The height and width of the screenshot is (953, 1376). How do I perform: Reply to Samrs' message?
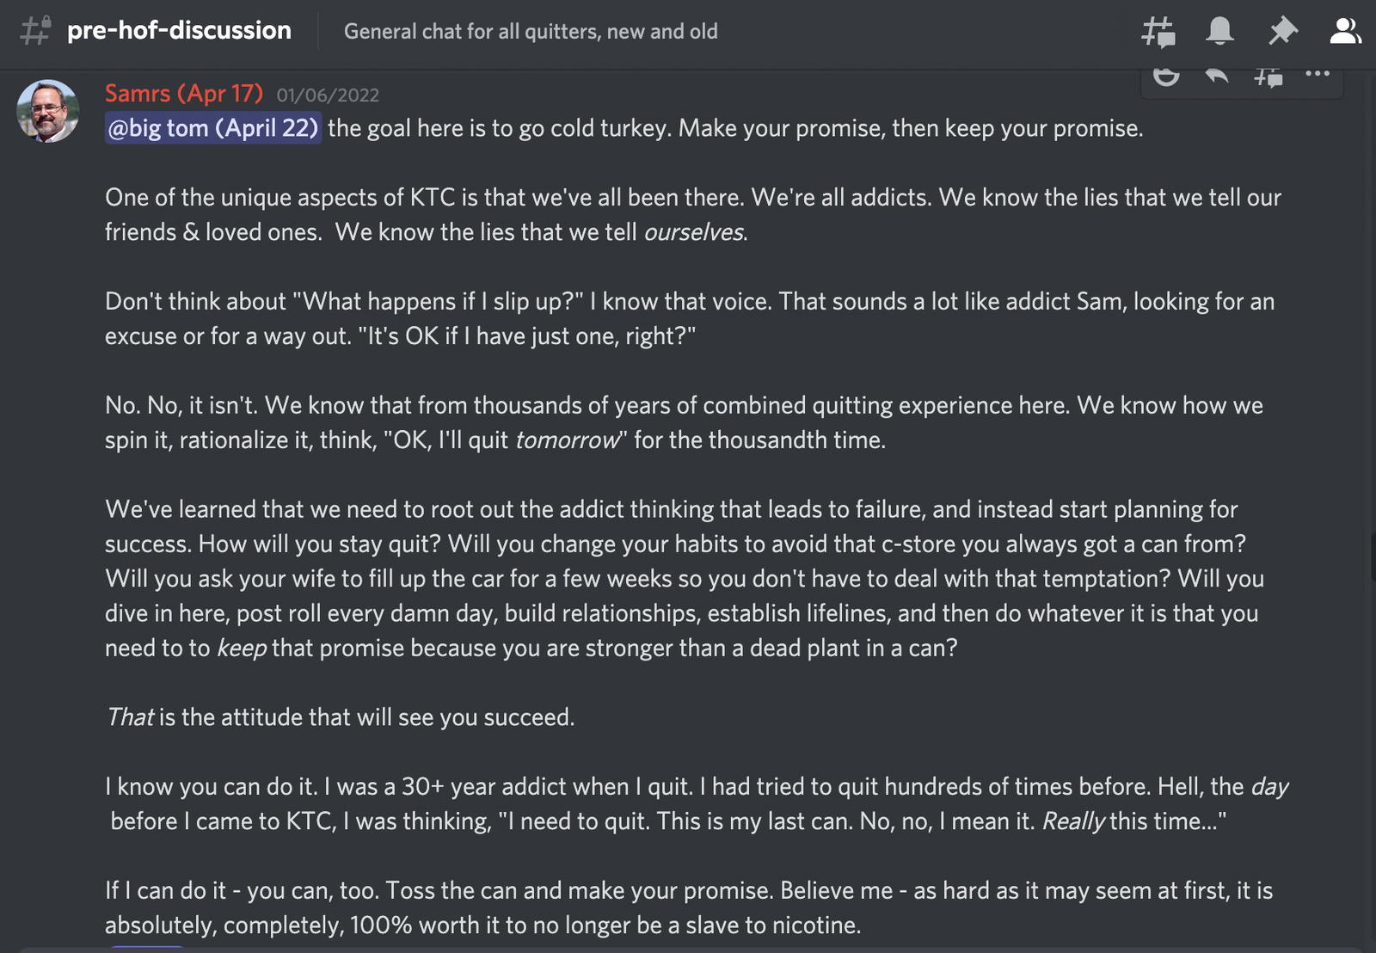click(1217, 76)
